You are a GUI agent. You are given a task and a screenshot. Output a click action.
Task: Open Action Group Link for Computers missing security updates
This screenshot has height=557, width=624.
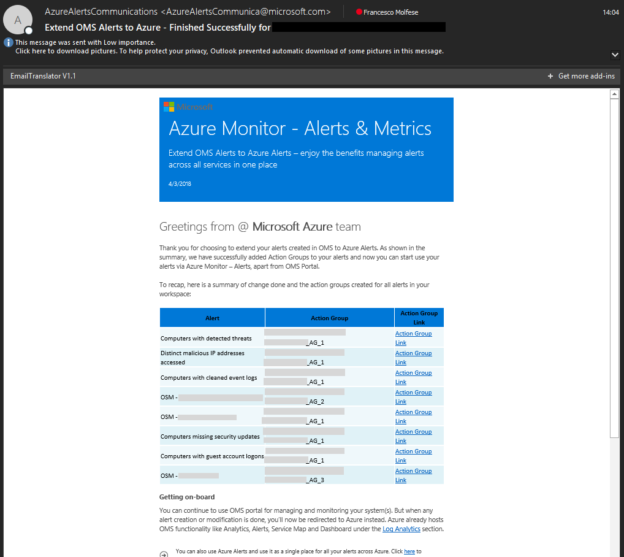pyautogui.click(x=413, y=436)
